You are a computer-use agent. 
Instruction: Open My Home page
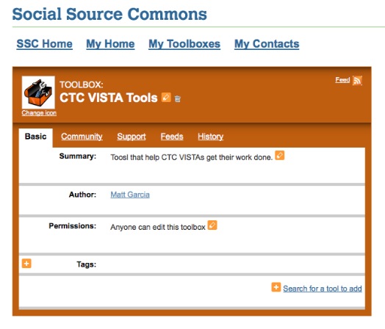[x=110, y=44]
